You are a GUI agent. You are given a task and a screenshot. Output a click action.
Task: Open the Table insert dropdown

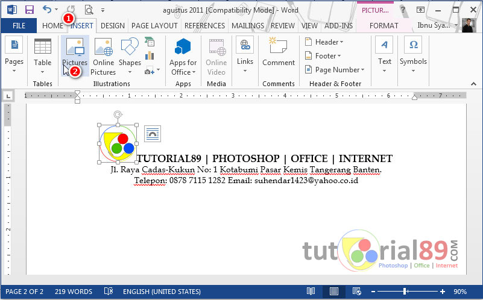(42, 56)
